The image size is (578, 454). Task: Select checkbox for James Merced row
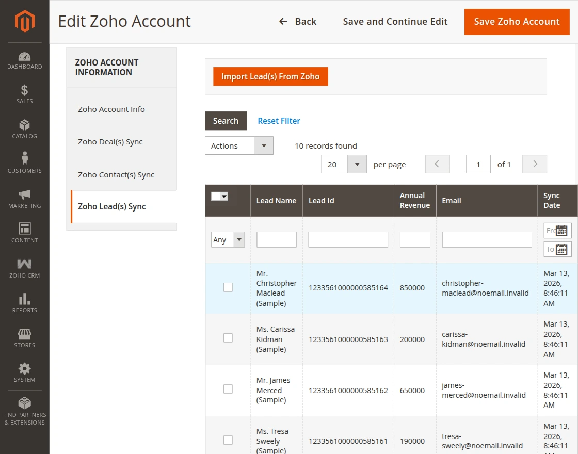click(228, 389)
